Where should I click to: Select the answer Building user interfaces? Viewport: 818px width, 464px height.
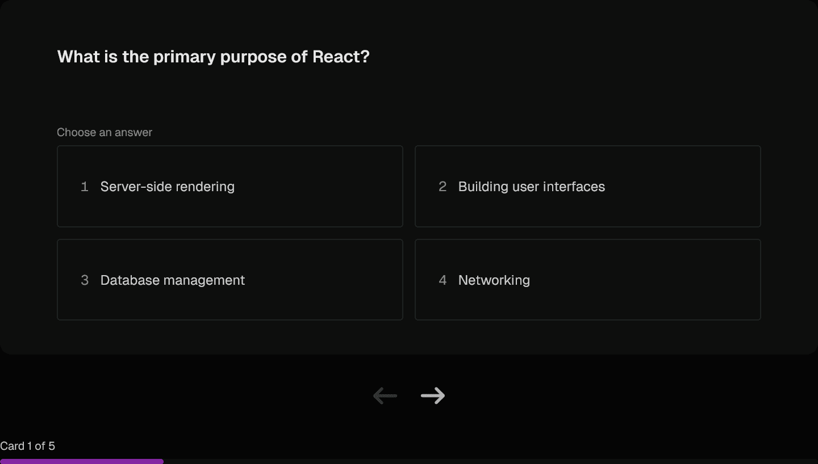(x=587, y=186)
